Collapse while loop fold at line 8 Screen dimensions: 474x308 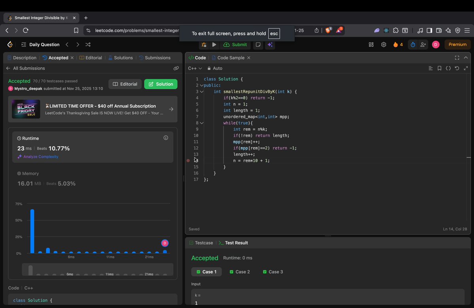(202, 123)
